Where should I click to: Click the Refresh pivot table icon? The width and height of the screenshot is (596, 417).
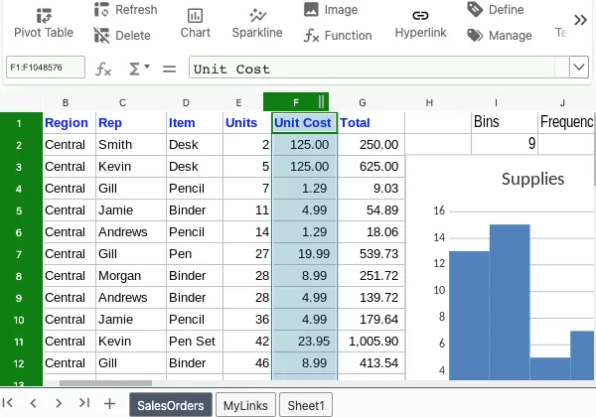tap(101, 10)
